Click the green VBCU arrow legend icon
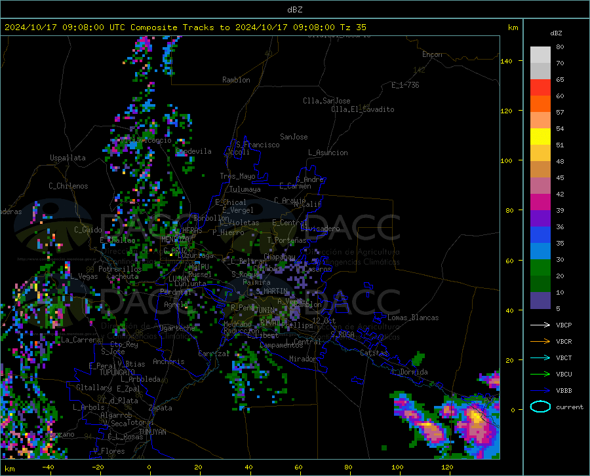590x476 pixels. pyautogui.click(x=540, y=374)
